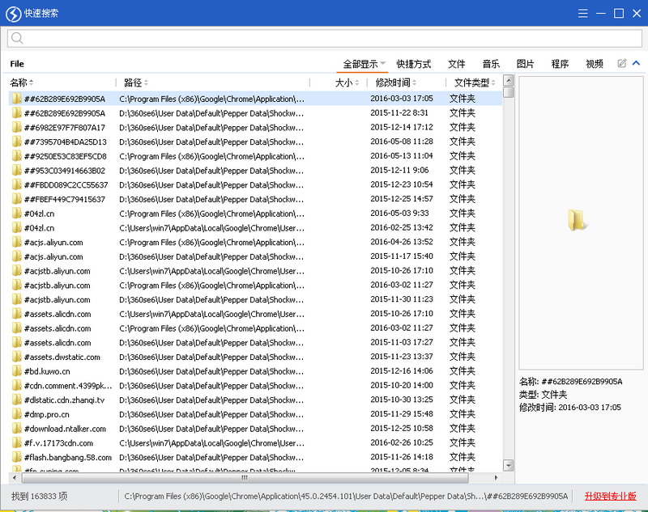The width and height of the screenshot is (648, 512).
Task: Click folder icon of #dmp.pro.cn row
Action: click(16, 414)
